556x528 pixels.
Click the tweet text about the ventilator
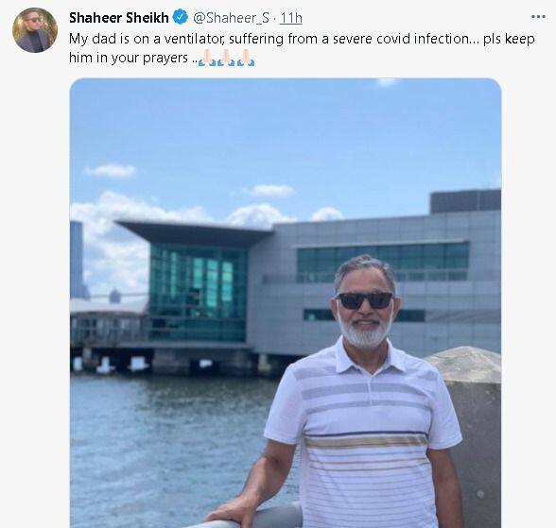[302, 48]
